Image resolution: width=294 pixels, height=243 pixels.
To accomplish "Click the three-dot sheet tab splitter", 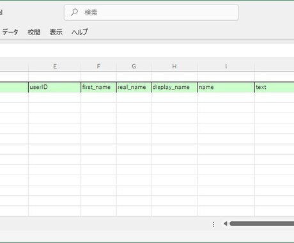I will coord(213,224).
